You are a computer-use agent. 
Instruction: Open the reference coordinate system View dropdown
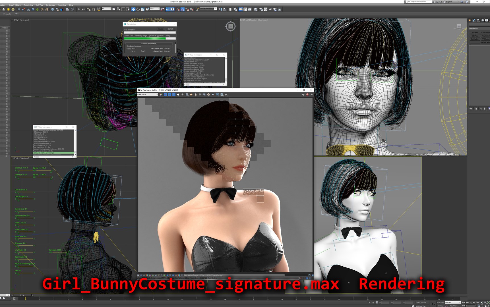tap(155, 9)
